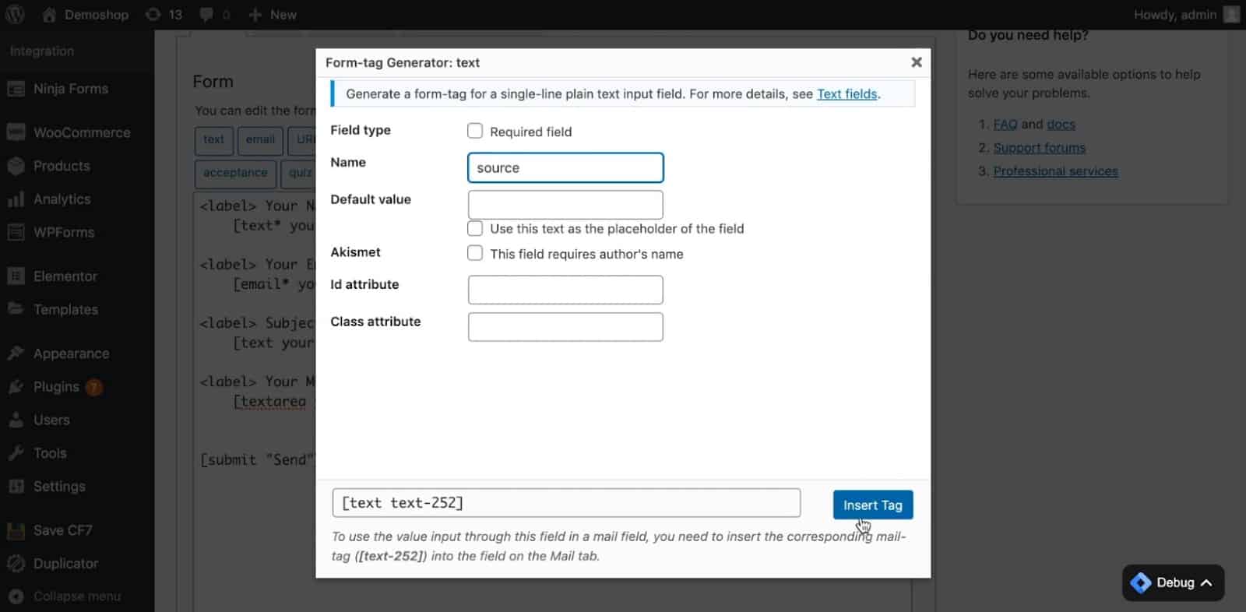
Task: Click the WordPress logo icon
Action: pyautogui.click(x=15, y=15)
